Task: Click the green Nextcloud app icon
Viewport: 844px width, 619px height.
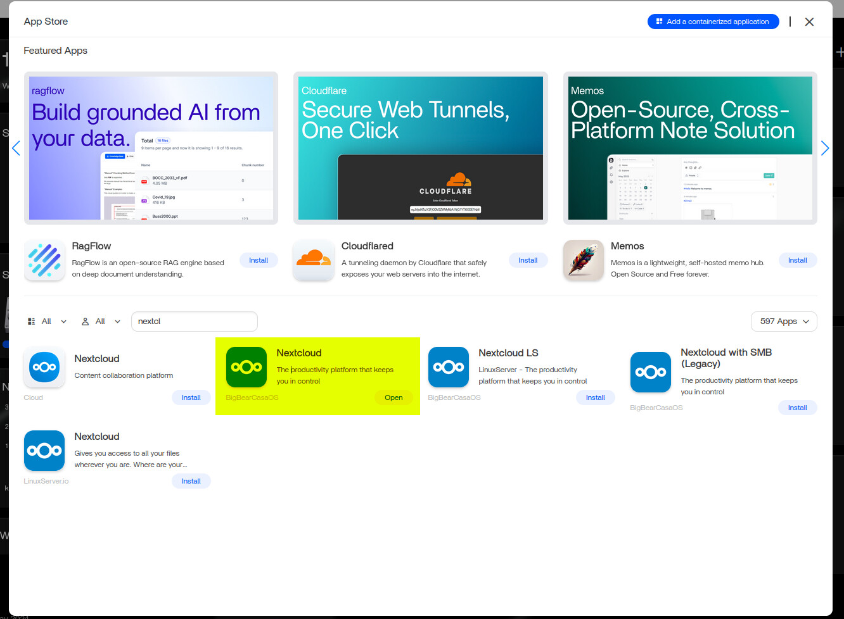Action: tap(246, 367)
